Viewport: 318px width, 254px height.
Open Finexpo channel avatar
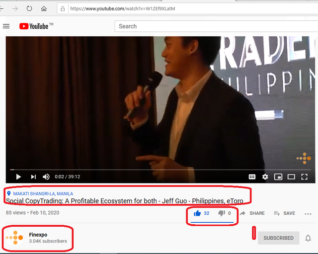[x=14, y=238]
